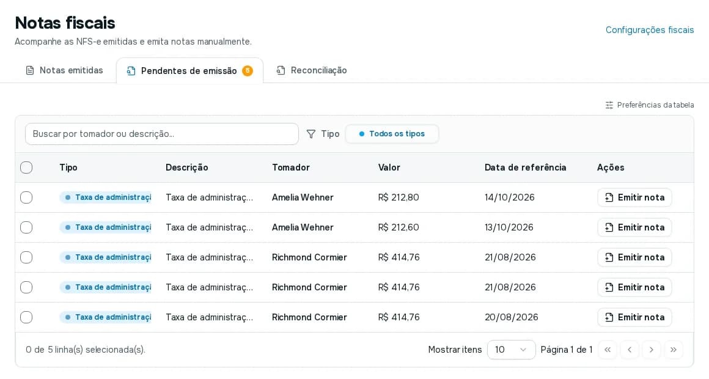This screenshot has width=709, height=379.
Task: Select the checkbox for the 13/10/2026 row
Action: click(26, 227)
